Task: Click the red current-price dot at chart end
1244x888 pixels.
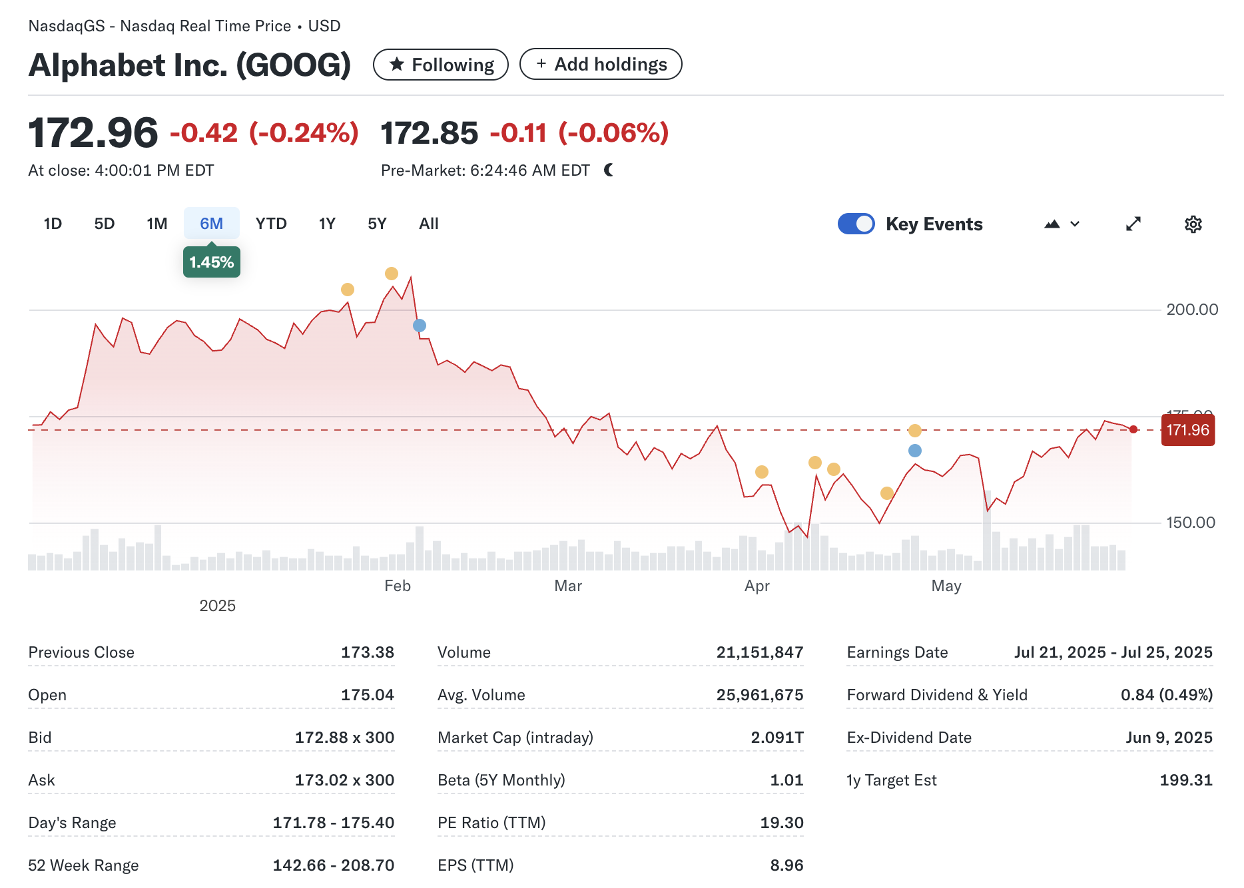Action: 1133,429
